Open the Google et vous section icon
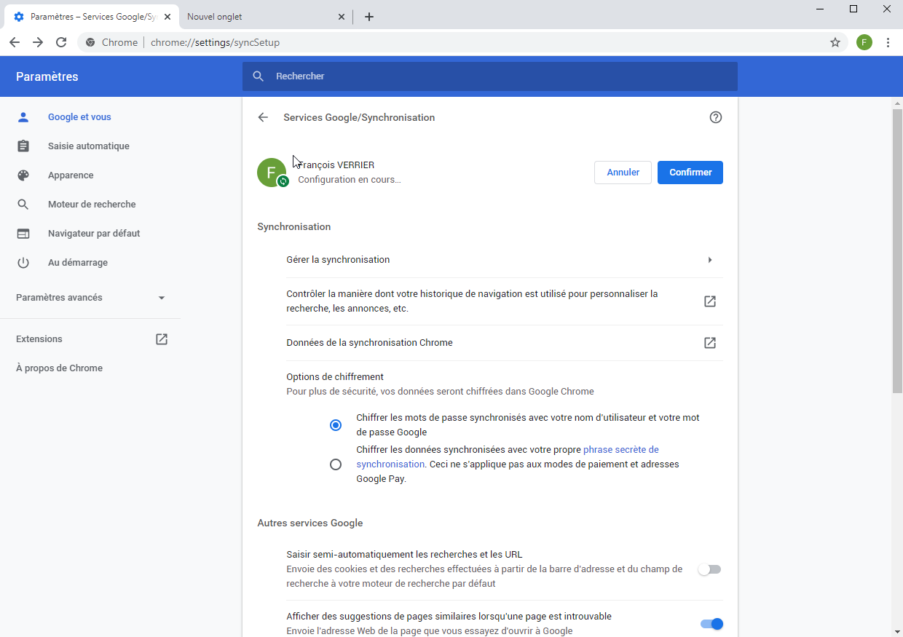 [23, 116]
